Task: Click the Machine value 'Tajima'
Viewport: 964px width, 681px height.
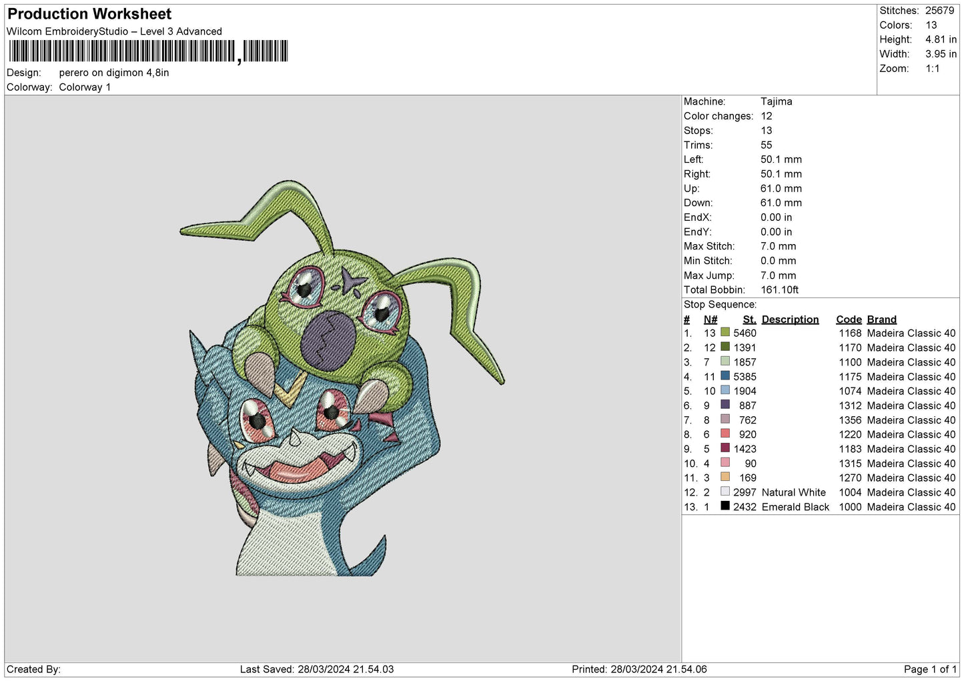Action: 777,101
